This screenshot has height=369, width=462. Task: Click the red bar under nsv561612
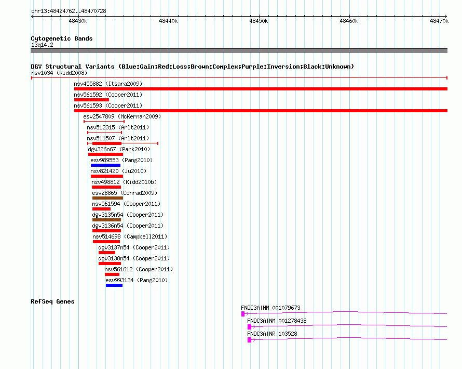[x=112, y=274]
